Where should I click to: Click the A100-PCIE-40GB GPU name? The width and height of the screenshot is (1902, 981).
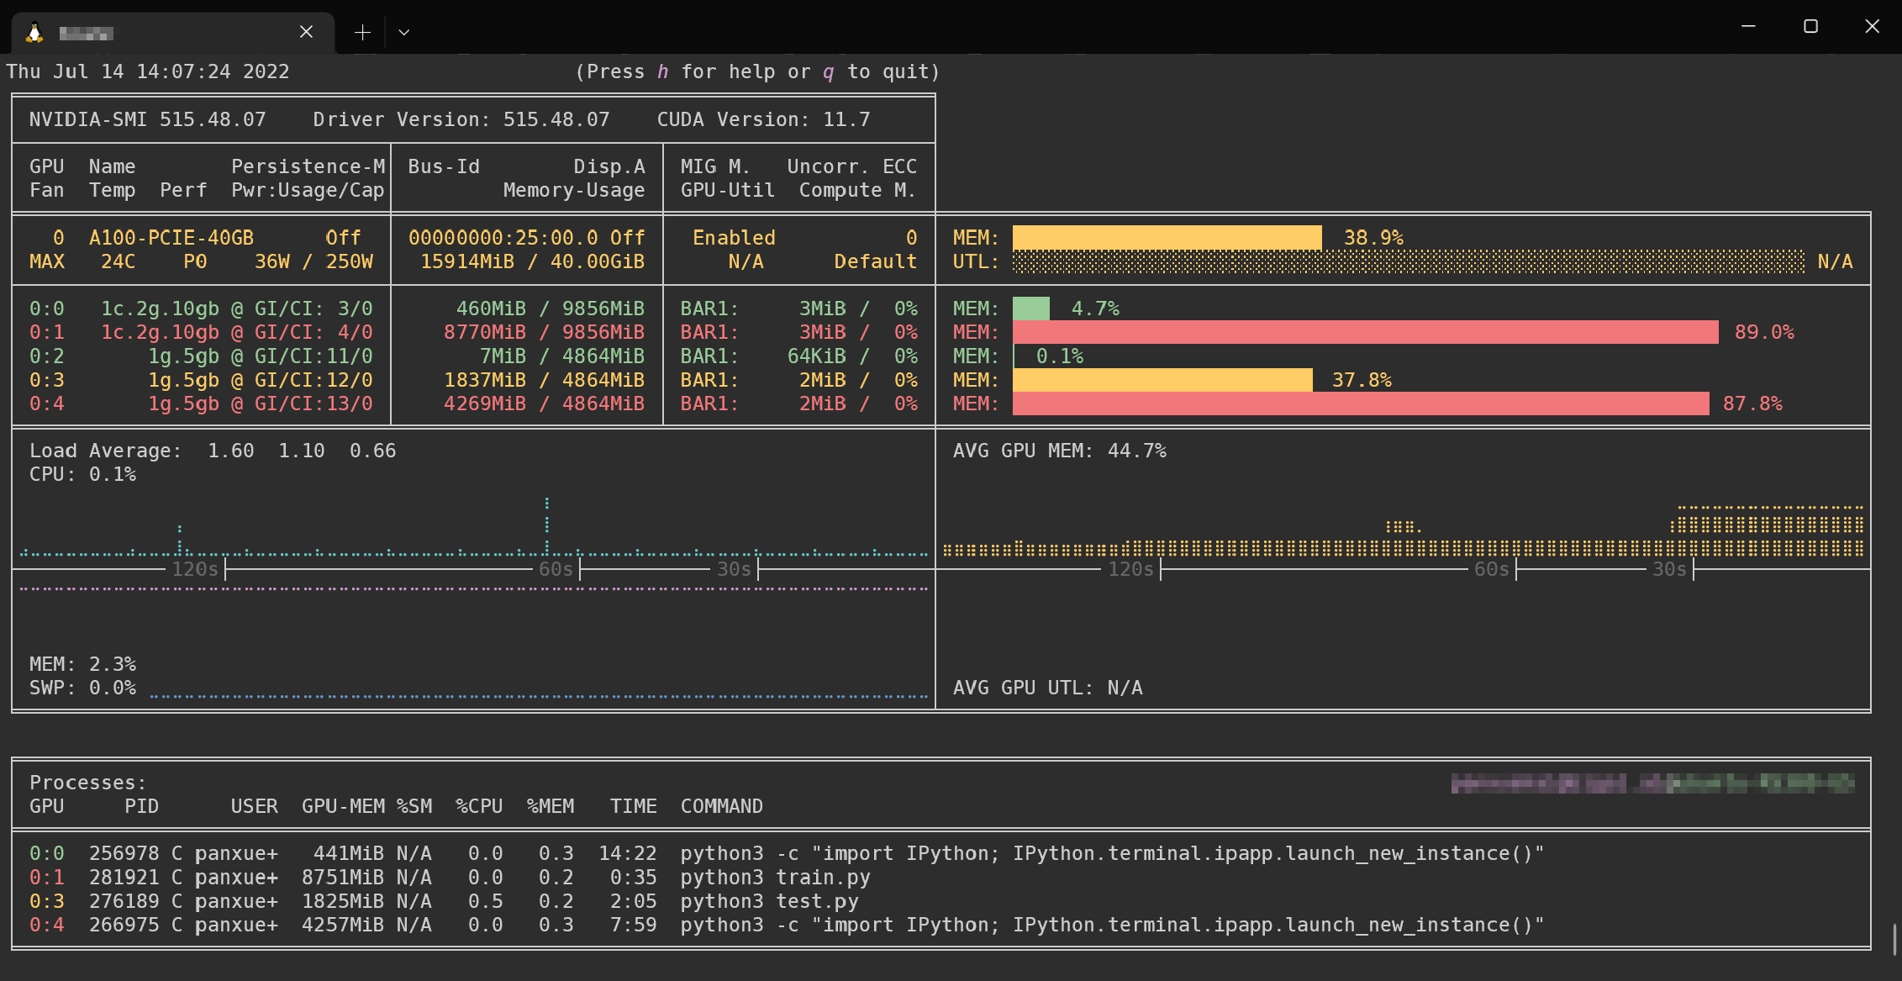coord(171,238)
